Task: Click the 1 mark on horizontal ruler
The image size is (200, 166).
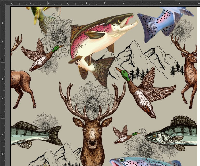Action: pos(30,3)
